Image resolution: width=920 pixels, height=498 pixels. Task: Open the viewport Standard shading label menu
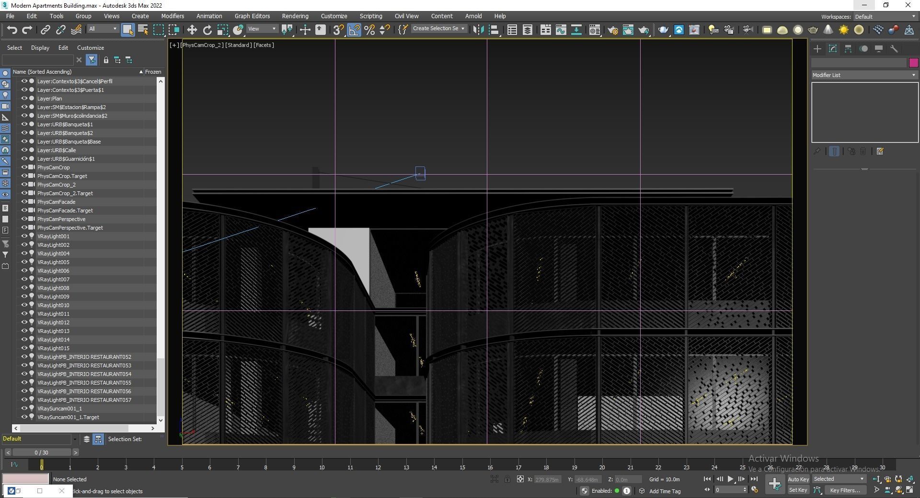(x=239, y=45)
